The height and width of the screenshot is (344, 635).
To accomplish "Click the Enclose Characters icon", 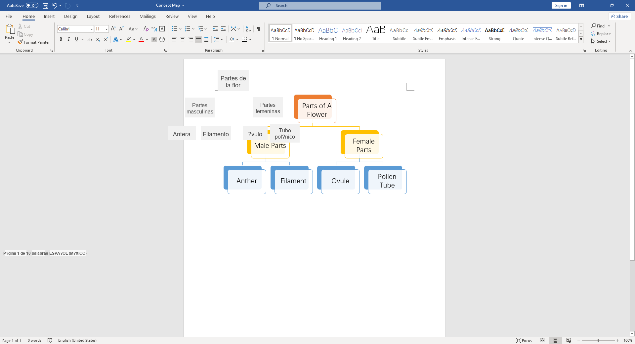I will pos(162,39).
